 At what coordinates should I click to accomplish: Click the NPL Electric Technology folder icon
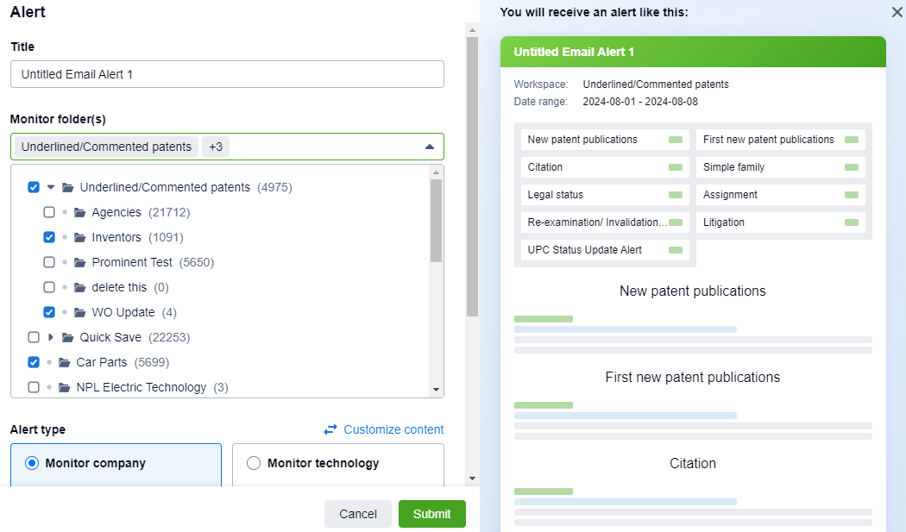65,387
